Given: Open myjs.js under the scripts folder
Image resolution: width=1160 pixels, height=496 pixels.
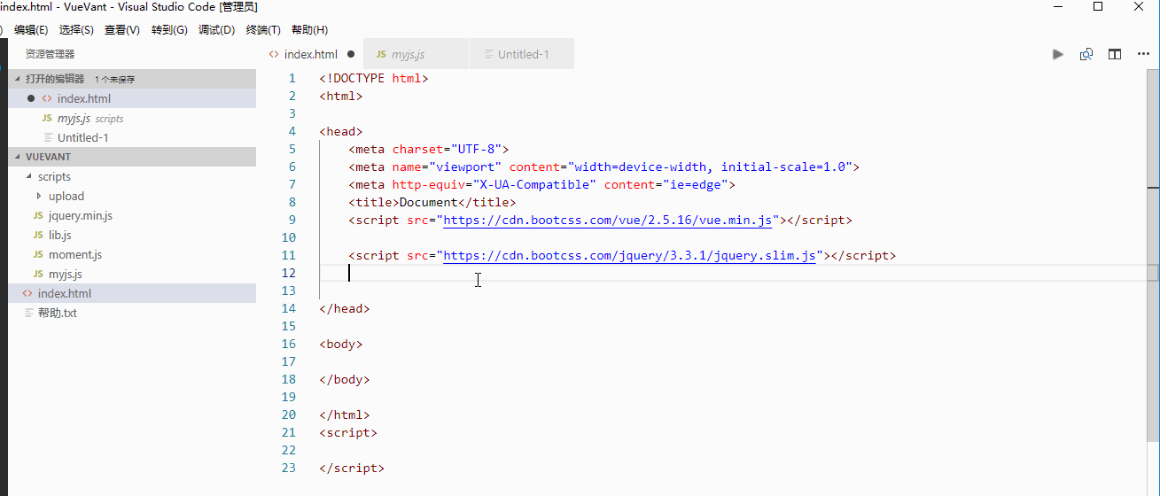Looking at the screenshot, I should [132, 274].
